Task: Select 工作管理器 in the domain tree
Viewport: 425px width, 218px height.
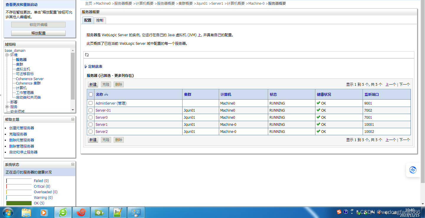Action: point(25,93)
